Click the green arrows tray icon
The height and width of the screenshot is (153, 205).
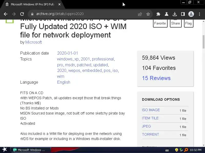coord(181,150)
